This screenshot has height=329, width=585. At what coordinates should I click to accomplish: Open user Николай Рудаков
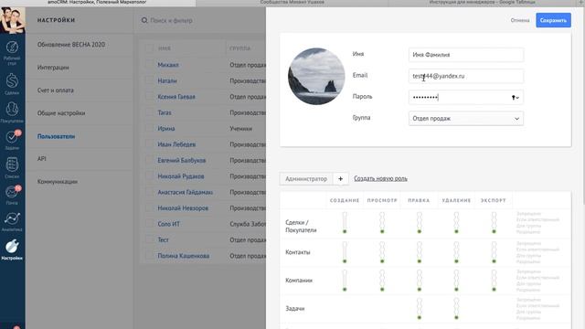(181, 176)
